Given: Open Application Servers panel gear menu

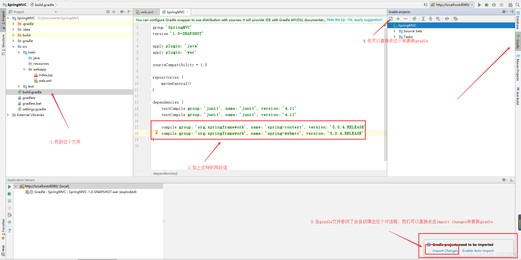Looking at the screenshot, I should [x=505, y=180].
